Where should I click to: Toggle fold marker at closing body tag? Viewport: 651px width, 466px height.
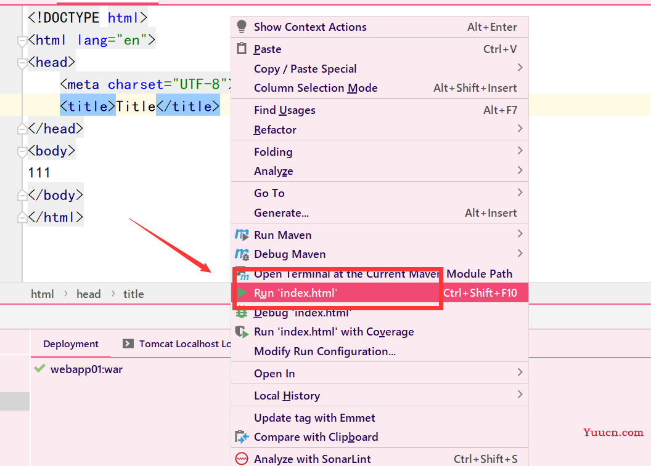pos(22,195)
